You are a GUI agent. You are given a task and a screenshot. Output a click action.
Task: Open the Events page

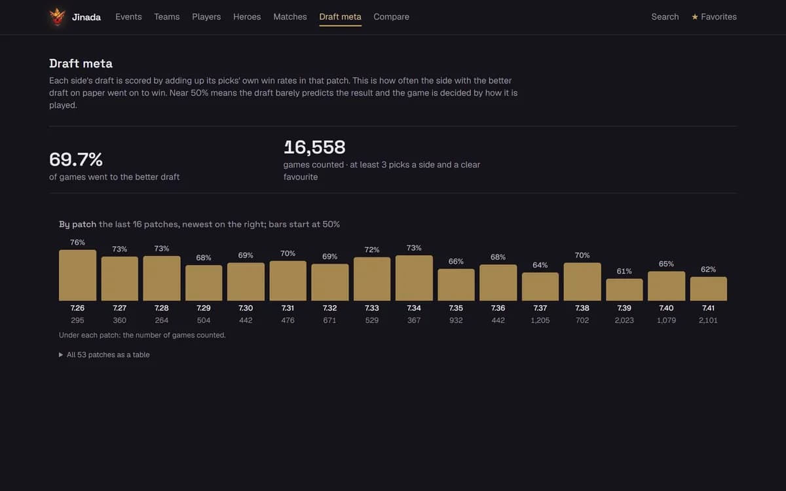(128, 17)
